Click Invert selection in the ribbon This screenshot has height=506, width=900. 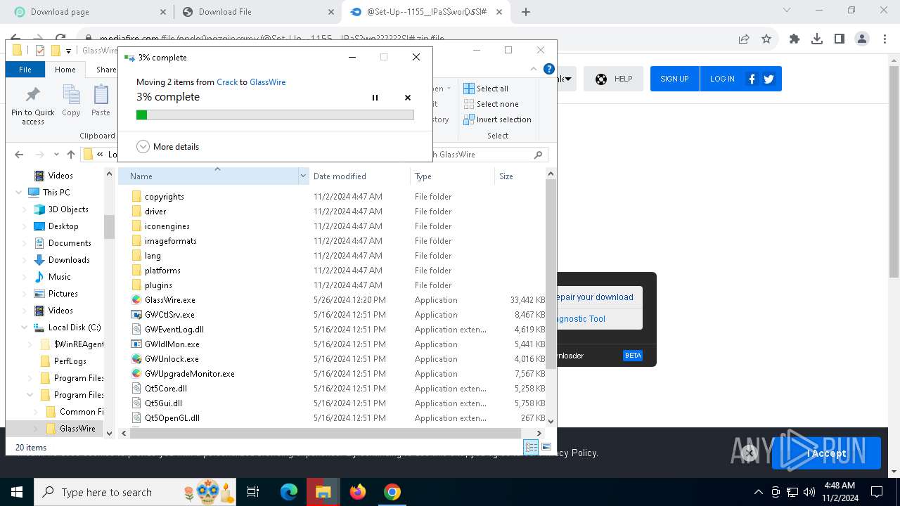click(x=497, y=119)
